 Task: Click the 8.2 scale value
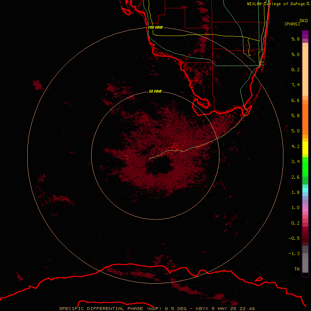click(x=295, y=69)
